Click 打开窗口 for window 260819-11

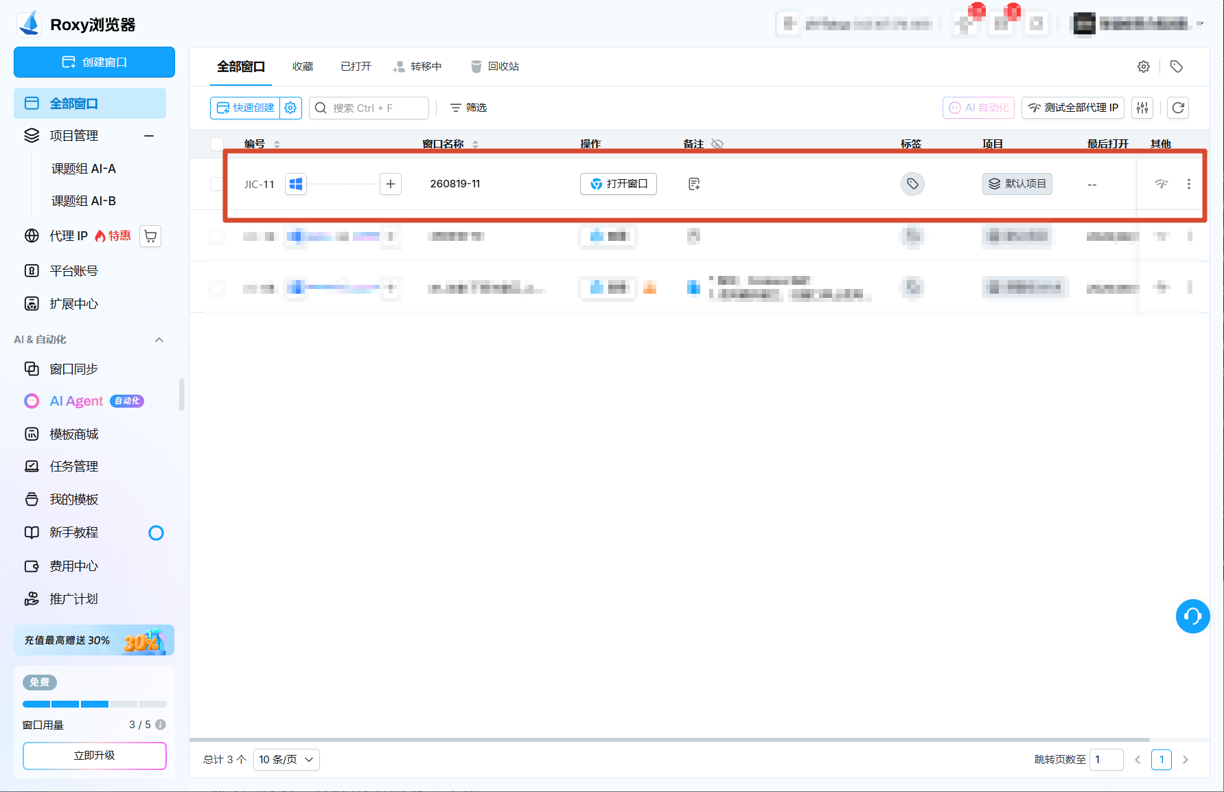click(619, 184)
